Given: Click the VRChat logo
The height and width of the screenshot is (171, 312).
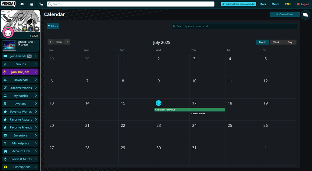Looking at the screenshot, I should click(8, 4).
